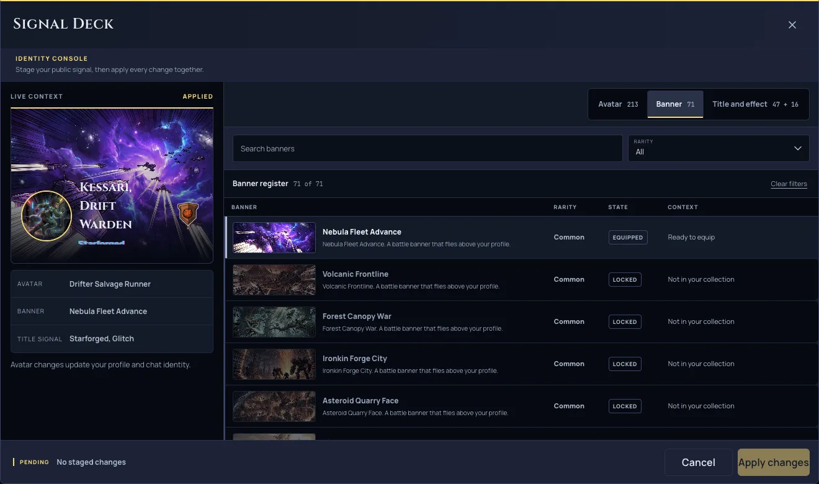Click the Title signal Starforged, Glitch row
This screenshot has height=484, width=819.
112,339
